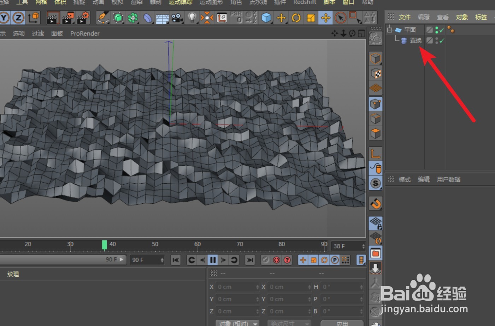Toggle the enable checkmark for 平面 object

(442, 30)
